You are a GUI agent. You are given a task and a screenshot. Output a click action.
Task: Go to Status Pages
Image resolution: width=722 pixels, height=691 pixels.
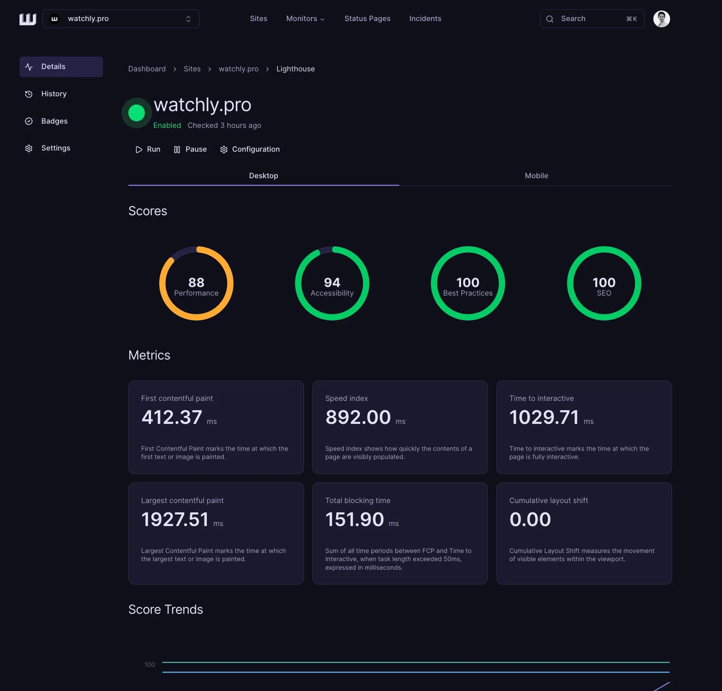(367, 19)
